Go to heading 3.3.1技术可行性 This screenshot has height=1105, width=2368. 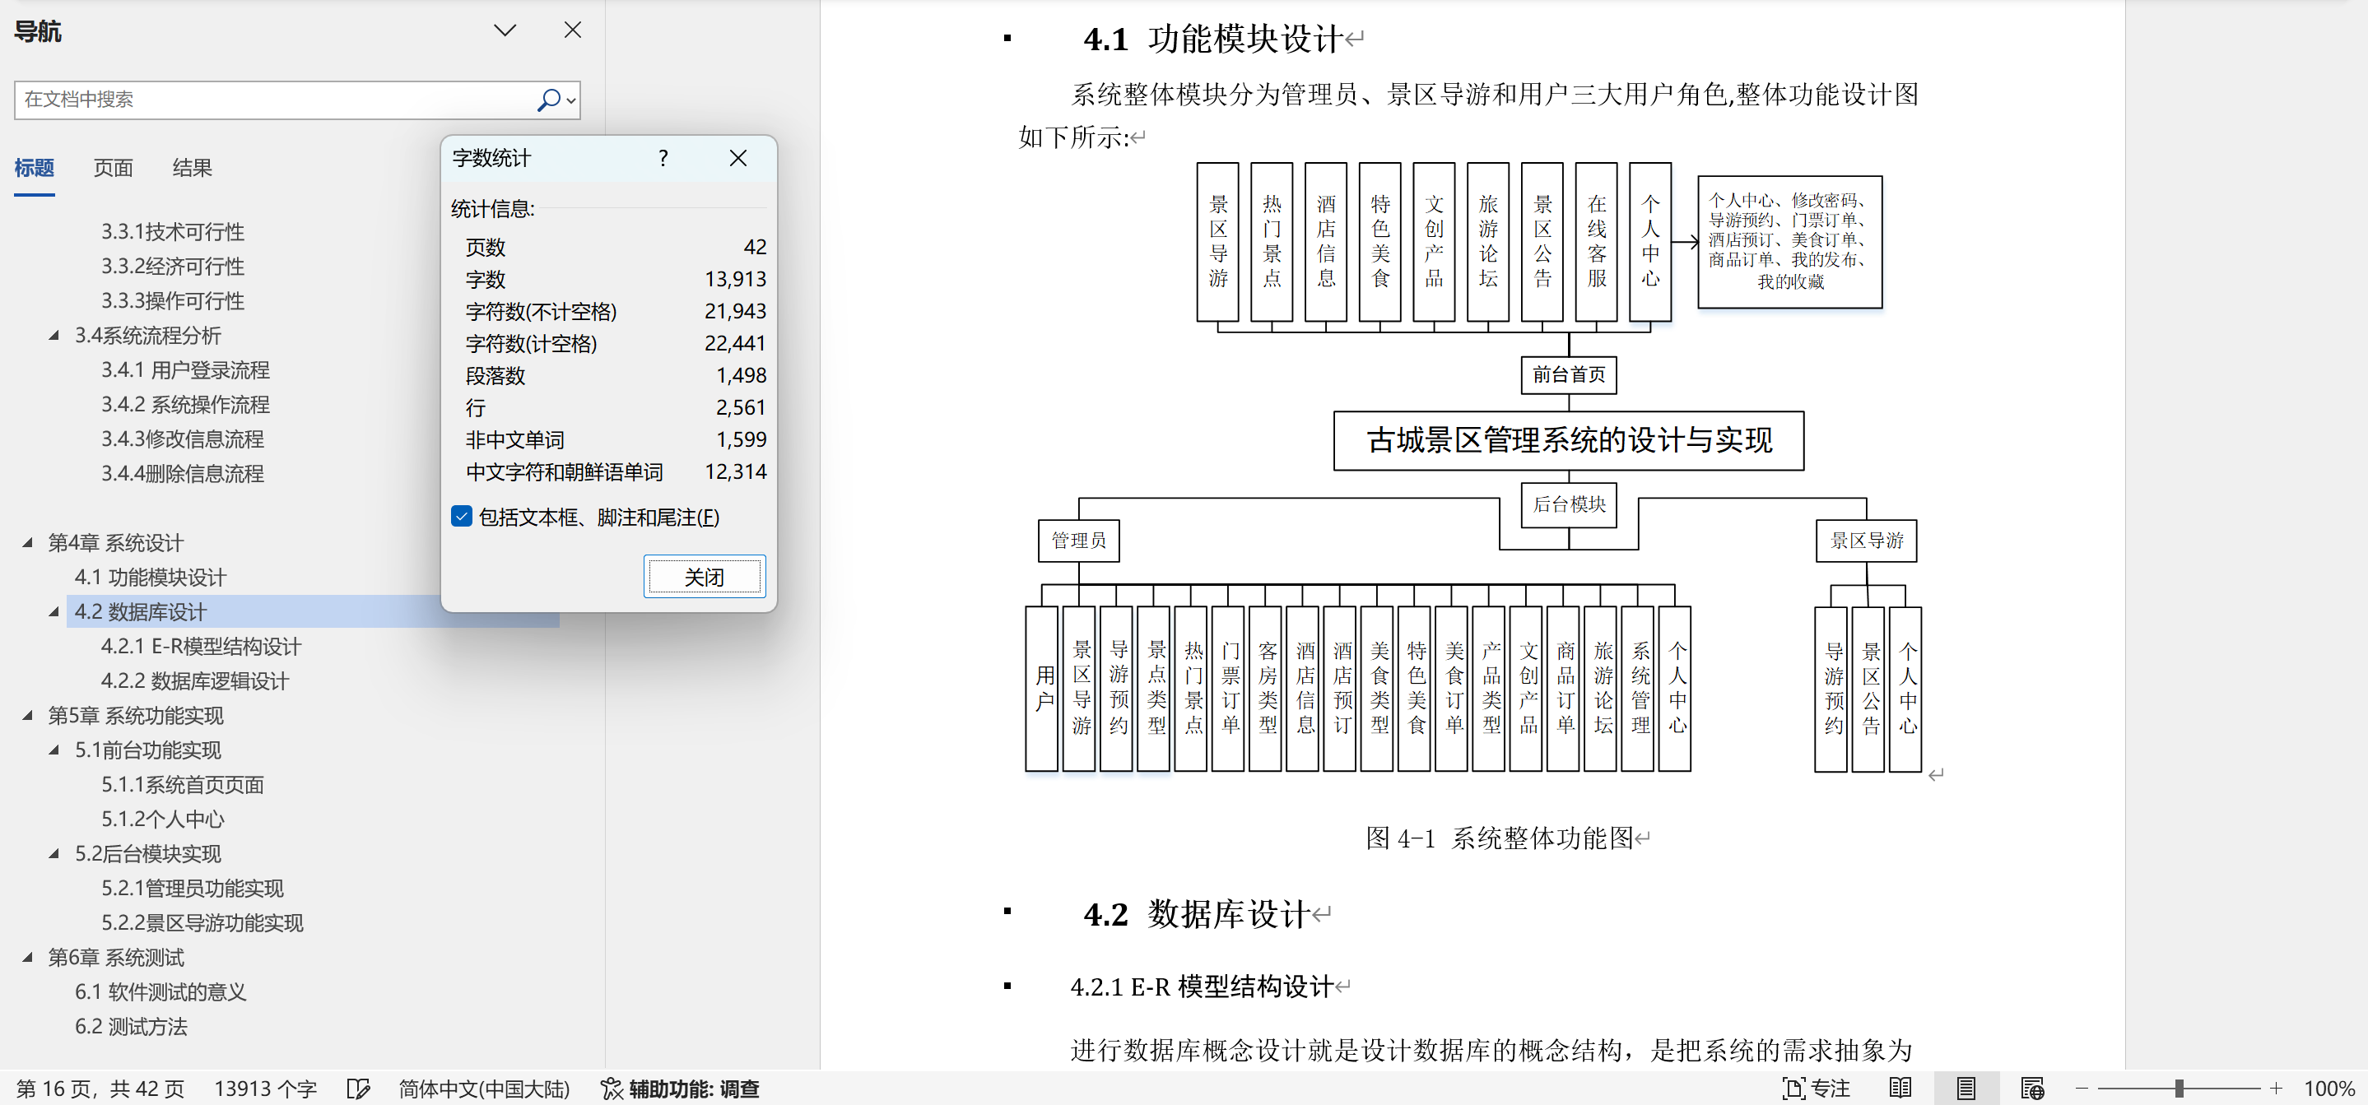173,232
